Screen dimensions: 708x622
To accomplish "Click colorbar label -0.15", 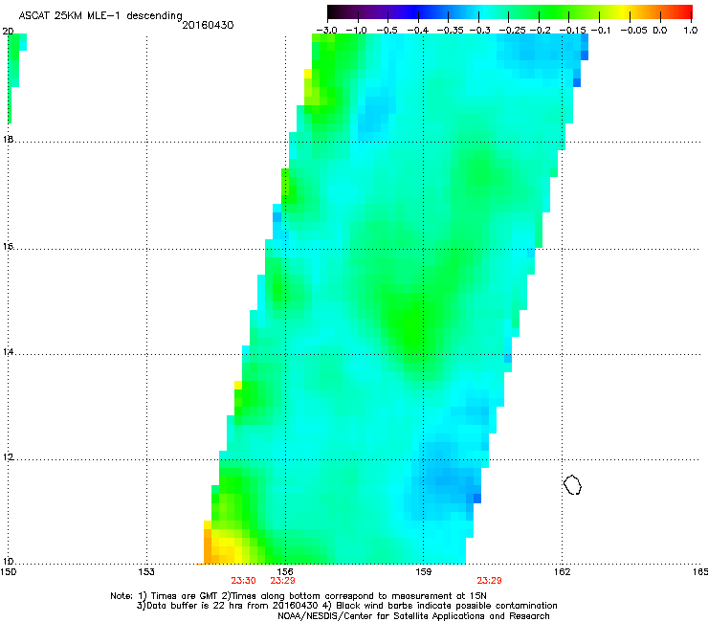I will (572, 31).
